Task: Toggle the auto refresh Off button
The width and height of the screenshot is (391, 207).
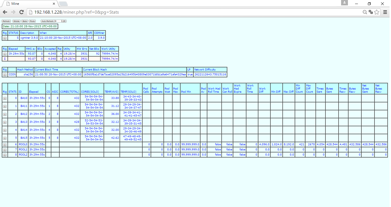Action: point(64,21)
